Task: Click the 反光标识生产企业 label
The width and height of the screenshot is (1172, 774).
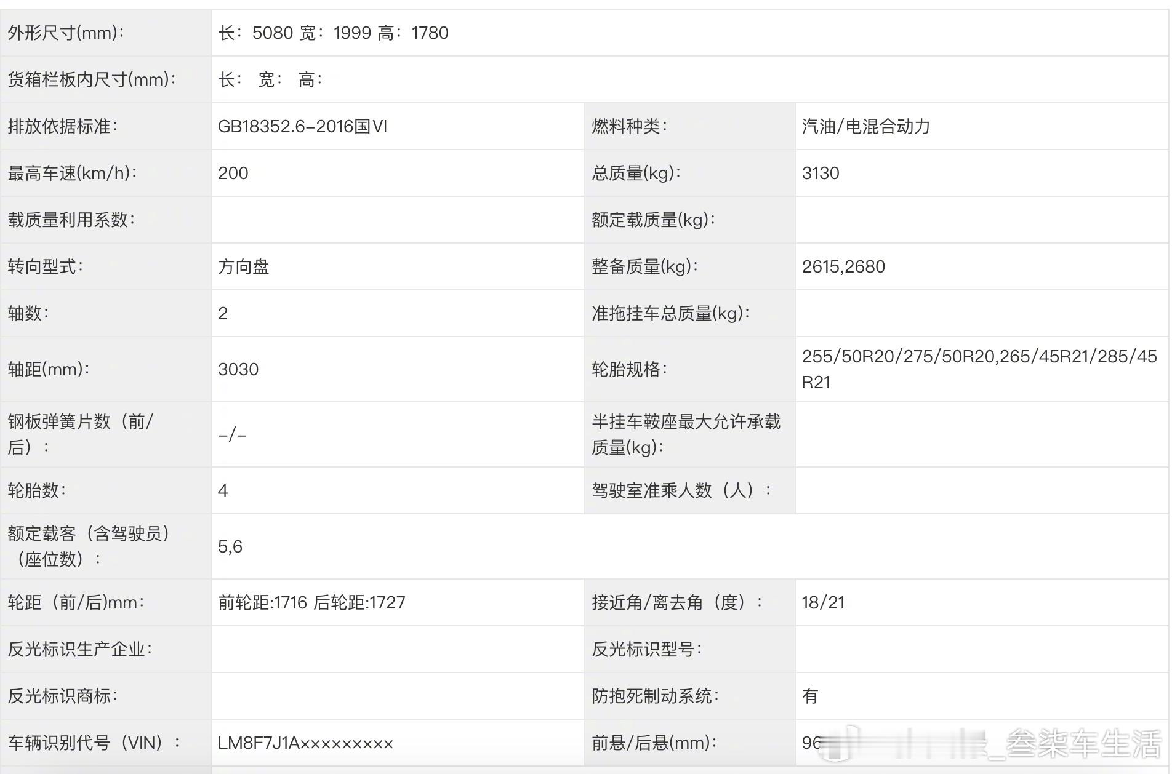Action: coord(80,649)
